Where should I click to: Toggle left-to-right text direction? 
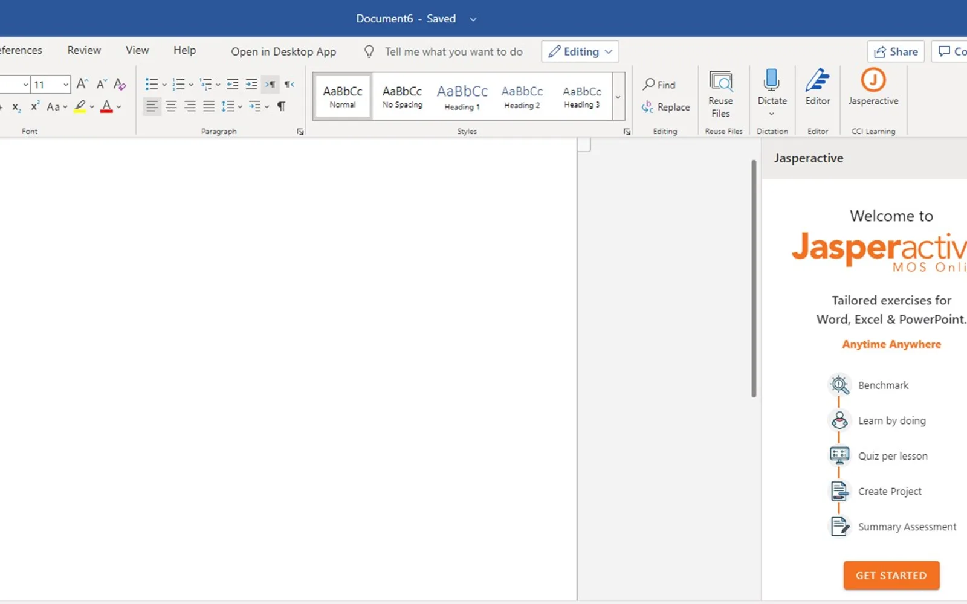(x=270, y=84)
